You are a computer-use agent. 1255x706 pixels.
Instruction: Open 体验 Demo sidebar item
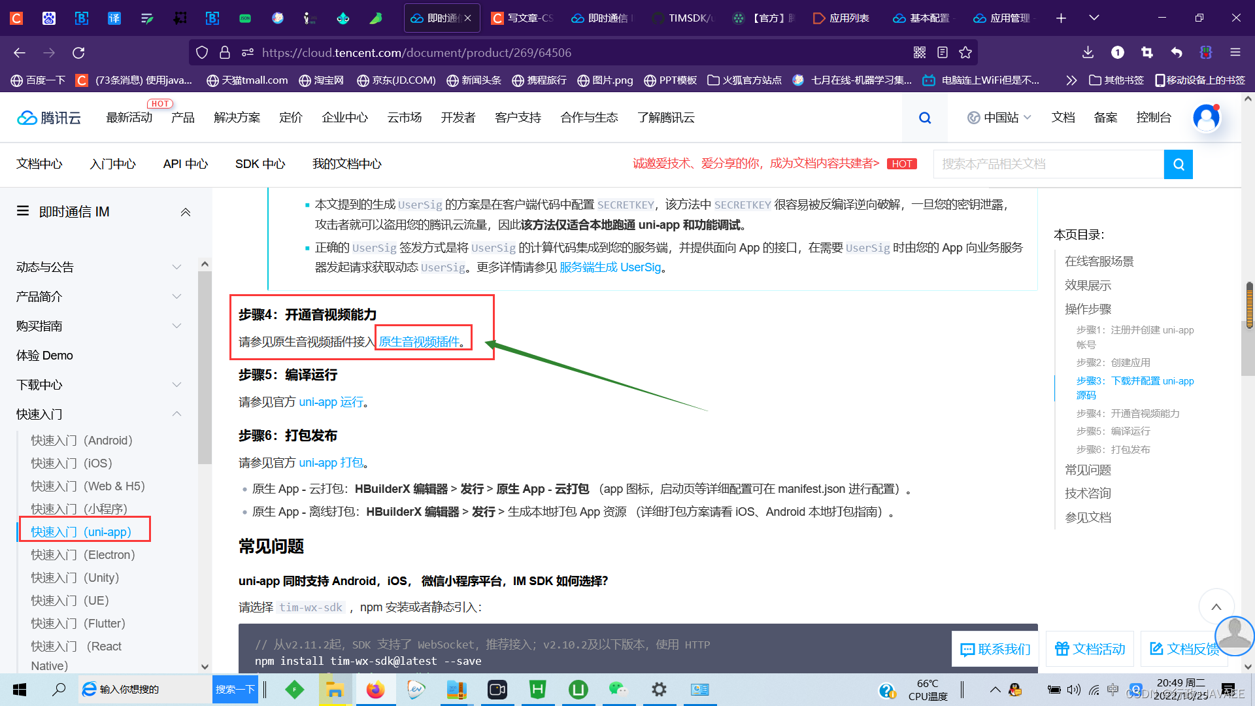tap(44, 355)
